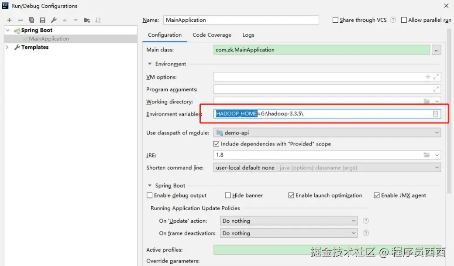Click the IntelliJ logo in title bar
454x266 pixels.
pos(5,6)
